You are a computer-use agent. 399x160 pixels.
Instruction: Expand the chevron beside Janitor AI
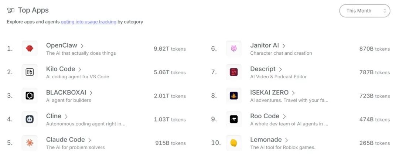coord(284,46)
